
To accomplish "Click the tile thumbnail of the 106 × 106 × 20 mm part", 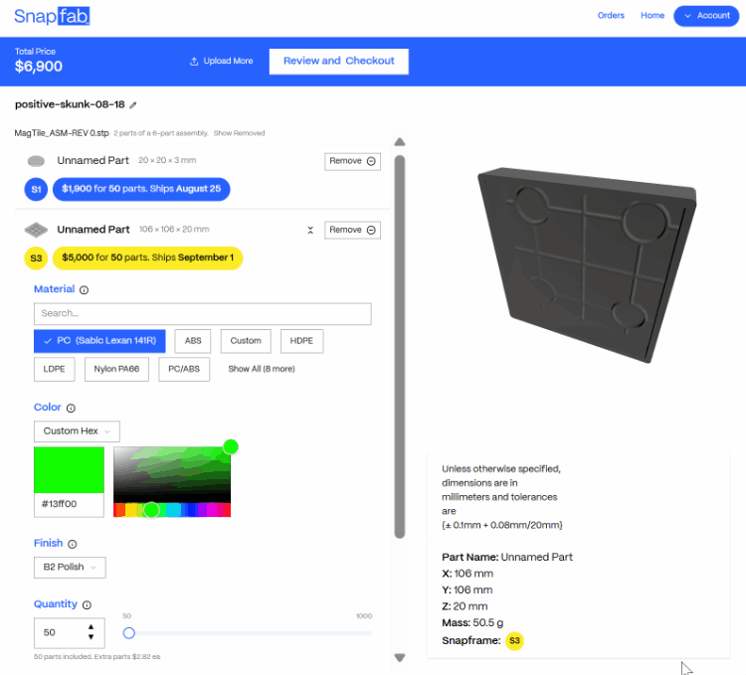I will [x=36, y=230].
